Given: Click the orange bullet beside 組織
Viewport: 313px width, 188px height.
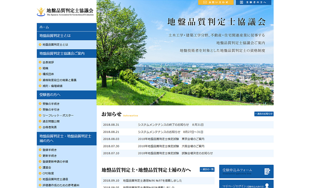Looking at the screenshot, I should (40, 68).
